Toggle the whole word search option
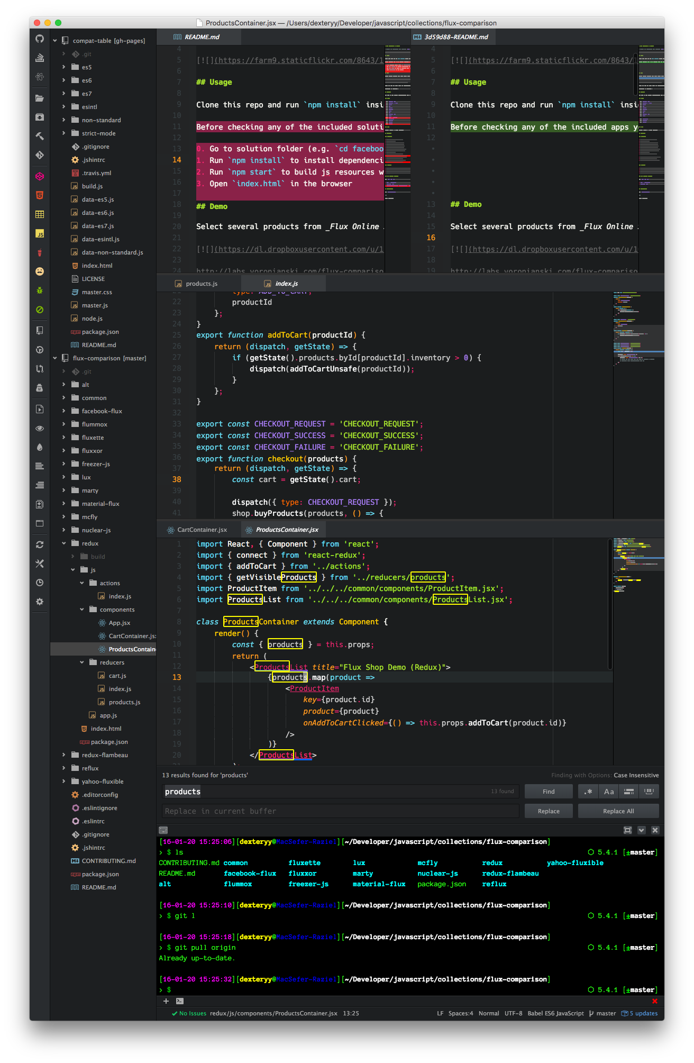This screenshot has width=694, height=1063. click(649, 792)
